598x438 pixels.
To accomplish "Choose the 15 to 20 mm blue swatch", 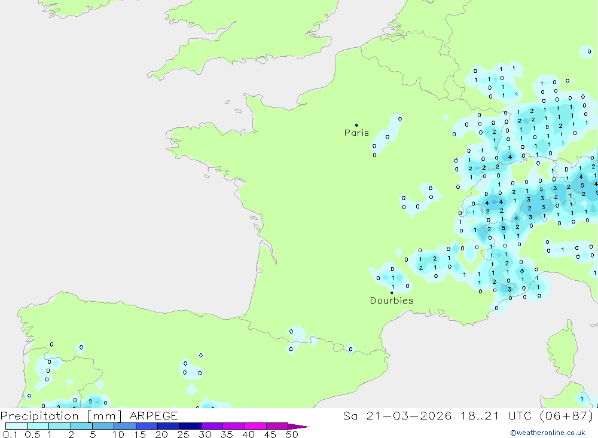I will (147, 426).
